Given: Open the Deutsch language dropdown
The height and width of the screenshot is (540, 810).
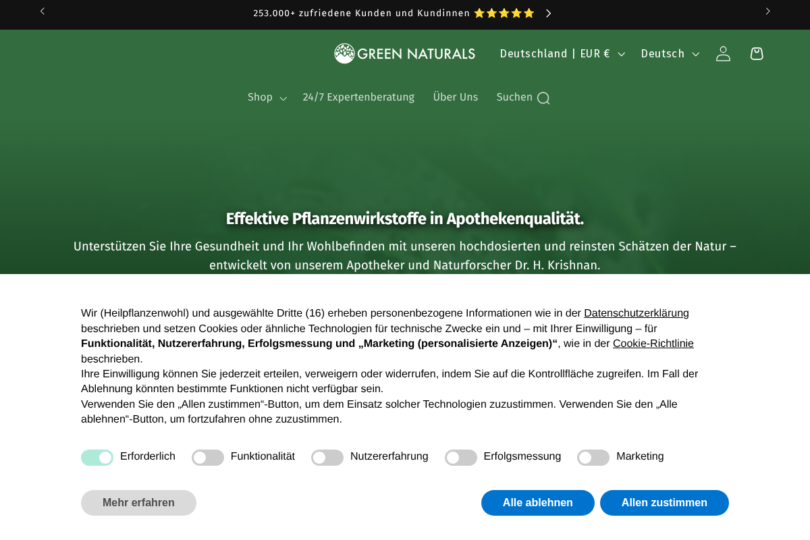Looking at the screenshot, I should [x=669, y=53].
